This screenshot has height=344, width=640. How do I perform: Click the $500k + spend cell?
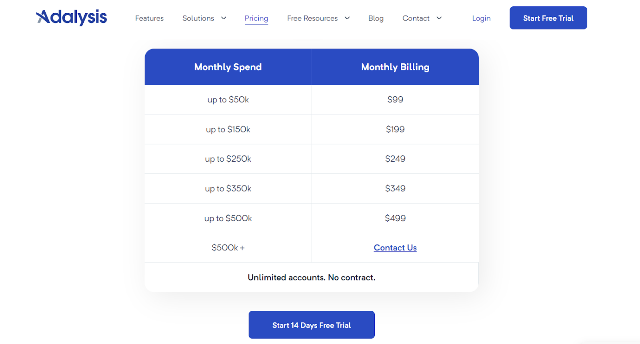coord(228,248)
